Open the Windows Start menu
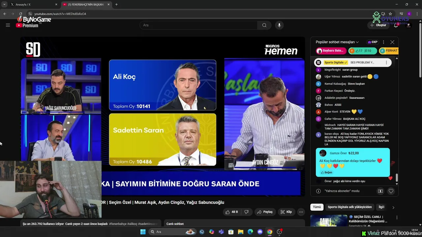 pyautogui.click(x=143, y=232)
